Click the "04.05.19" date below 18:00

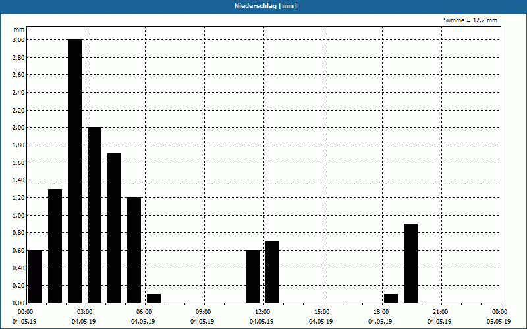tap(380, 321)
